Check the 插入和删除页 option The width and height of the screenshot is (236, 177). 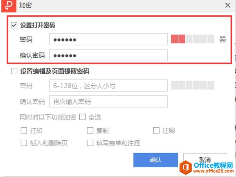pos(24,143)
